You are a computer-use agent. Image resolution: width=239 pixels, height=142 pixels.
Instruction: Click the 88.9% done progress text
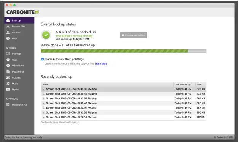click(68, 45)
